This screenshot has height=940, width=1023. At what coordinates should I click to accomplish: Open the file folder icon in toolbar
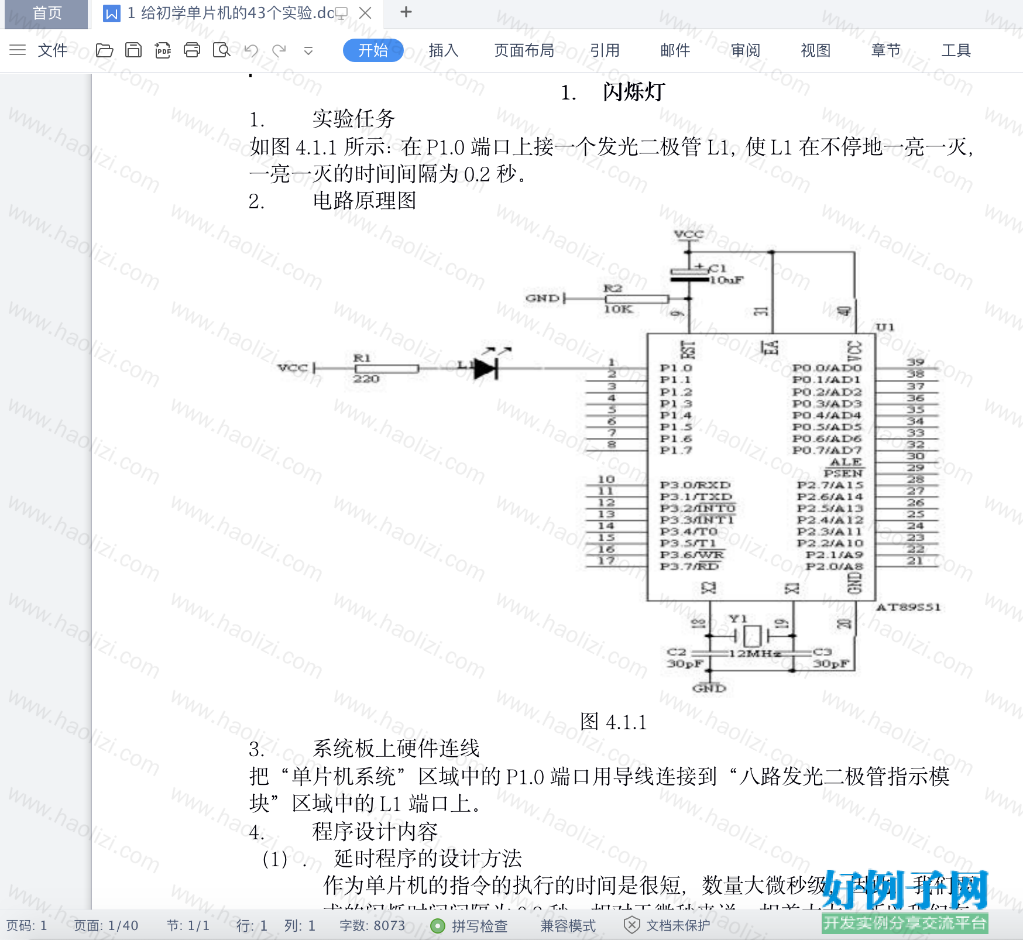pyautogui.click(x=104, y=50)
